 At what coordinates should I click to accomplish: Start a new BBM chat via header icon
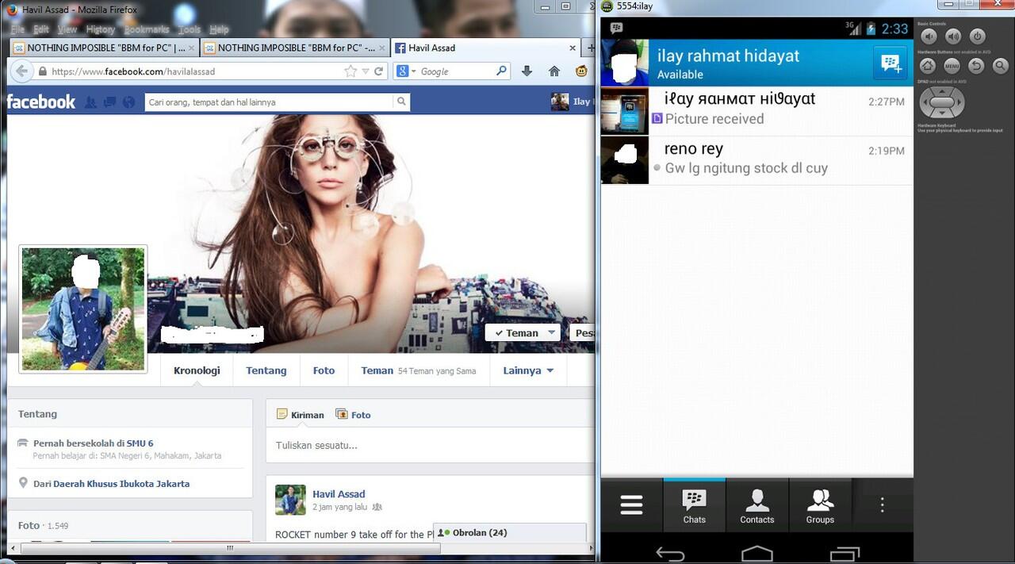(x=890, y=63)
